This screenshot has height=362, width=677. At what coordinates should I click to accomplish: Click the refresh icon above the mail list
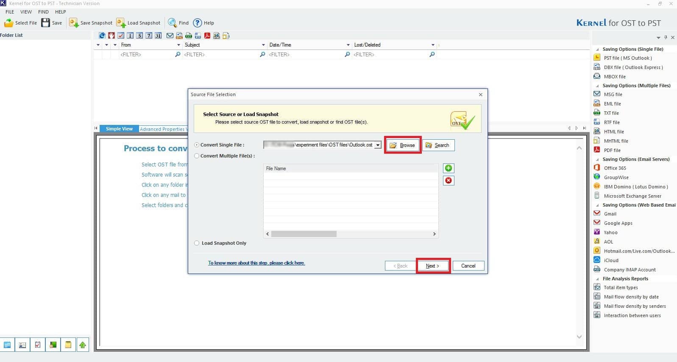(102, 36)
